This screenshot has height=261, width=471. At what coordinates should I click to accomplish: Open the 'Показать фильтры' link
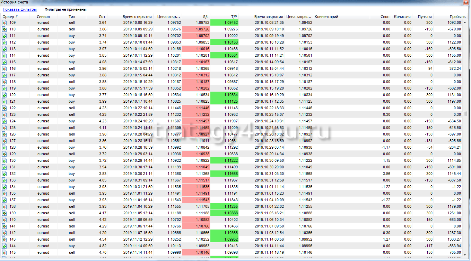[x=20, y=10]
